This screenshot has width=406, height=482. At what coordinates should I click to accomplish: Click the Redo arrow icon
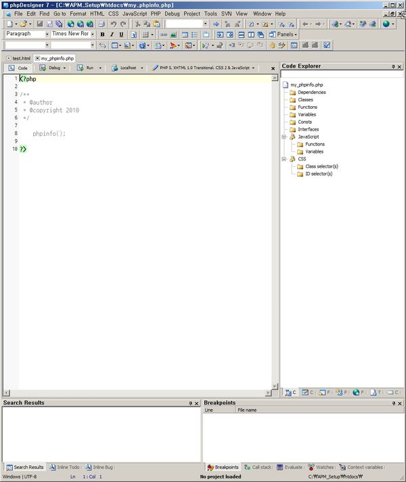(123, 24)
